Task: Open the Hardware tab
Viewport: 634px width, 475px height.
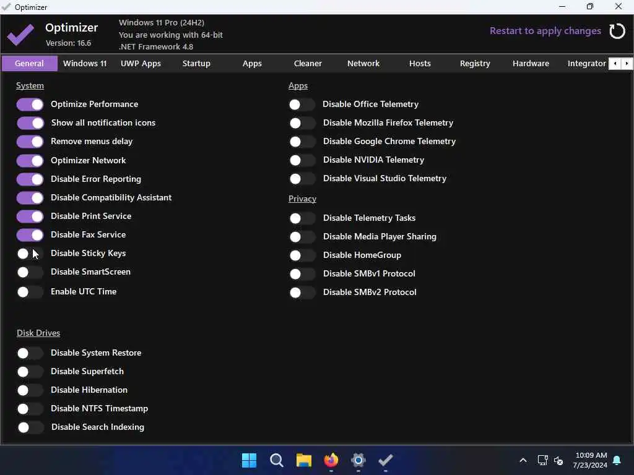Action: tap(531, 64)
